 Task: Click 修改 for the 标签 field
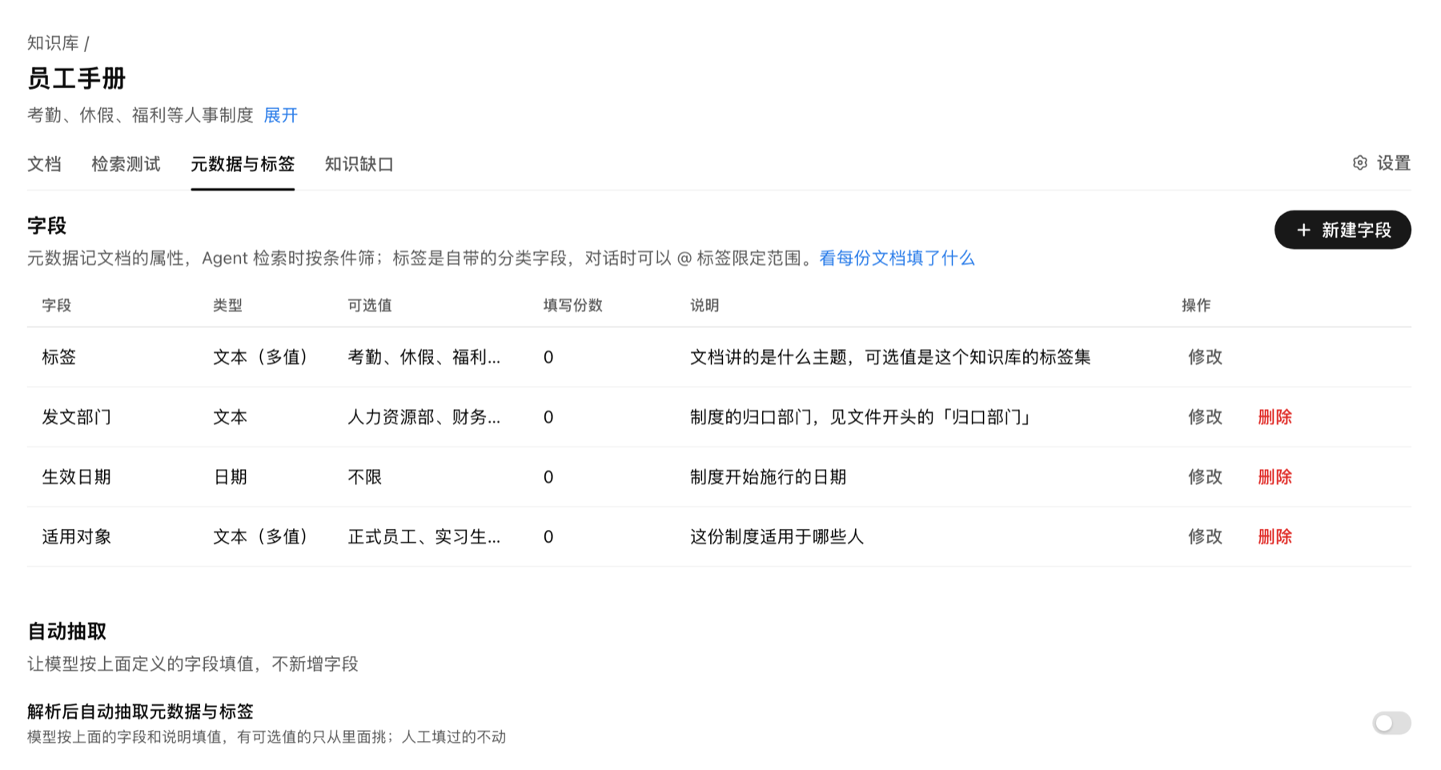click(1205, 357)
